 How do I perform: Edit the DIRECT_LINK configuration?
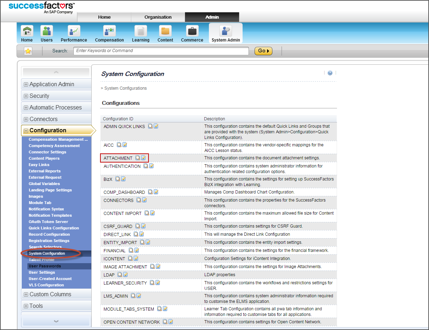pos(141,234)
